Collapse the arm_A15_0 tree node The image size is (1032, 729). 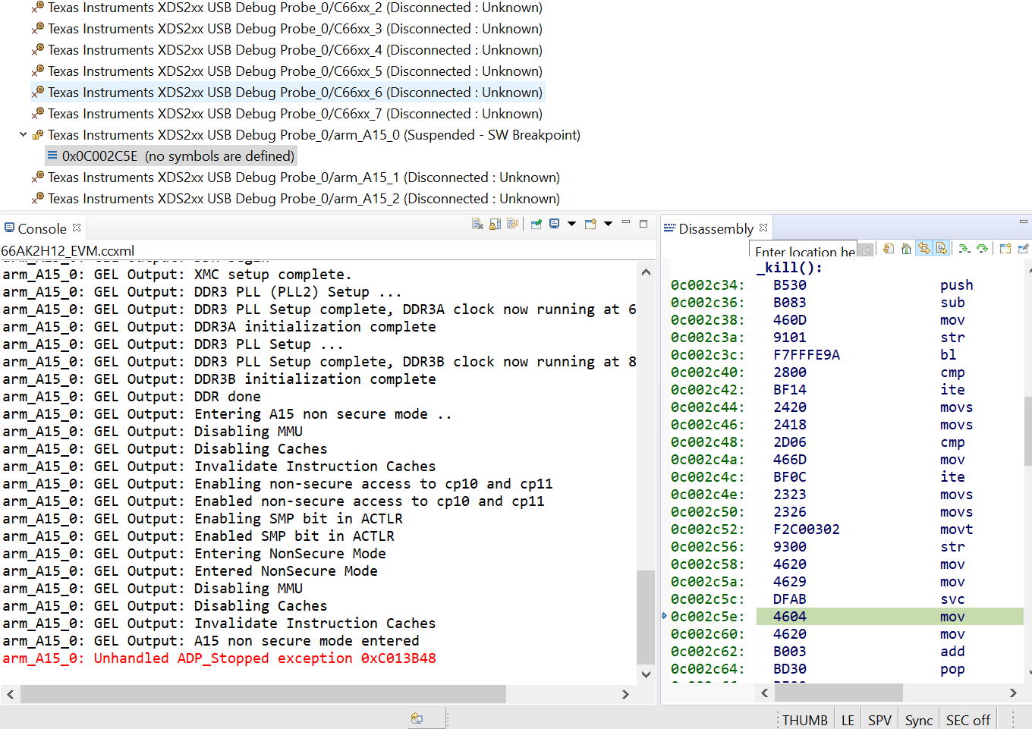24,134
